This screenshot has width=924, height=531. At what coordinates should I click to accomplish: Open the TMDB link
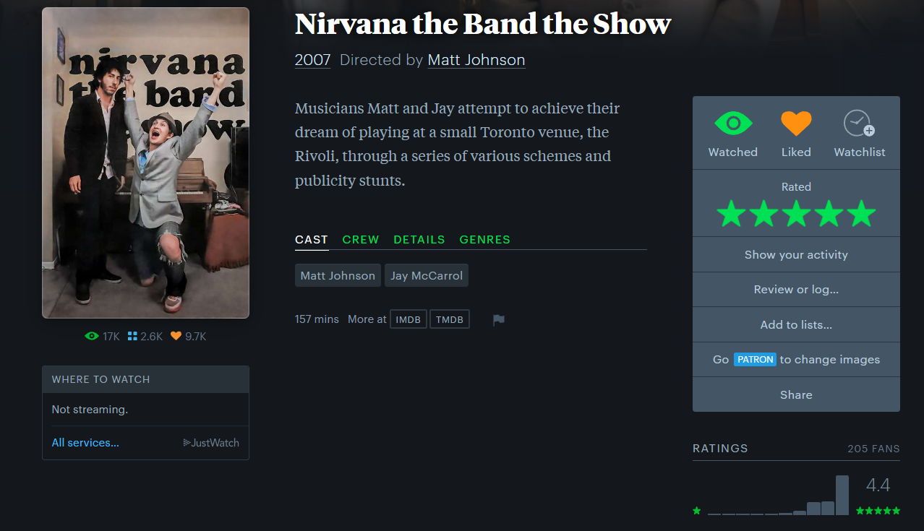(x=450, y=319)
